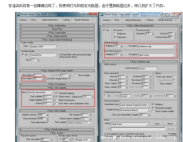The width and height of the screenshot is (183, 142).
Task: Collapse the Indirect illumination (GI) rollout
Action: pos(140,26)
